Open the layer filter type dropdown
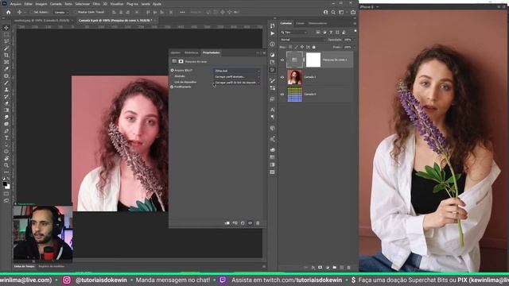Screen dimensions: 509x286 point(294,32)
